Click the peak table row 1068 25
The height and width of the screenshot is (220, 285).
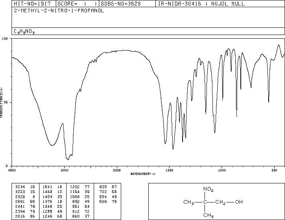coord(80,197)
